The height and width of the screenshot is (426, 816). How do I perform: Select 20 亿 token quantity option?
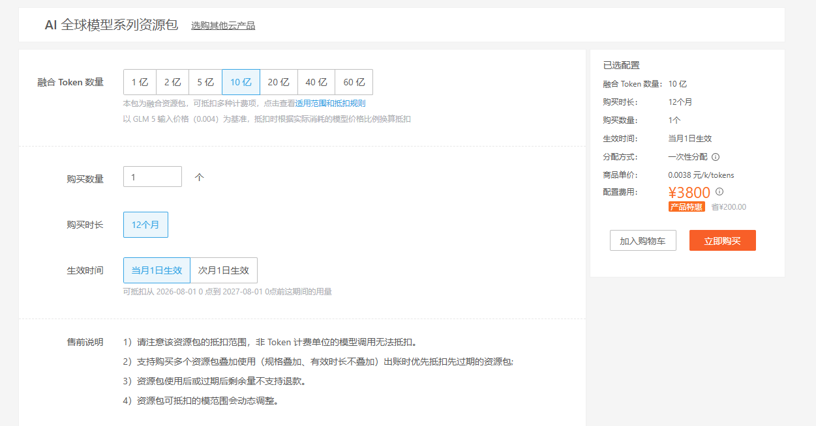(279, 82)
